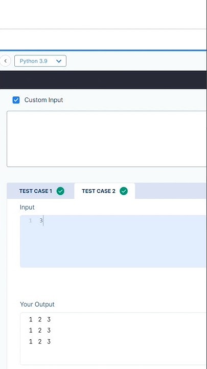This screenshot has width=207, height=369.
Task: Focus the empty Custom Input text area
Action: pyautogui.click(x=107, y=139)
